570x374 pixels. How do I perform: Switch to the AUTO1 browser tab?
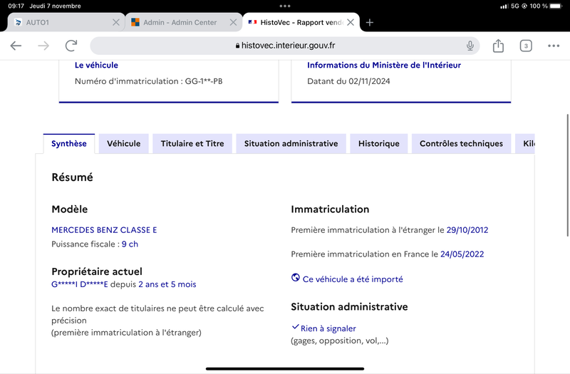tap(66, 23)
